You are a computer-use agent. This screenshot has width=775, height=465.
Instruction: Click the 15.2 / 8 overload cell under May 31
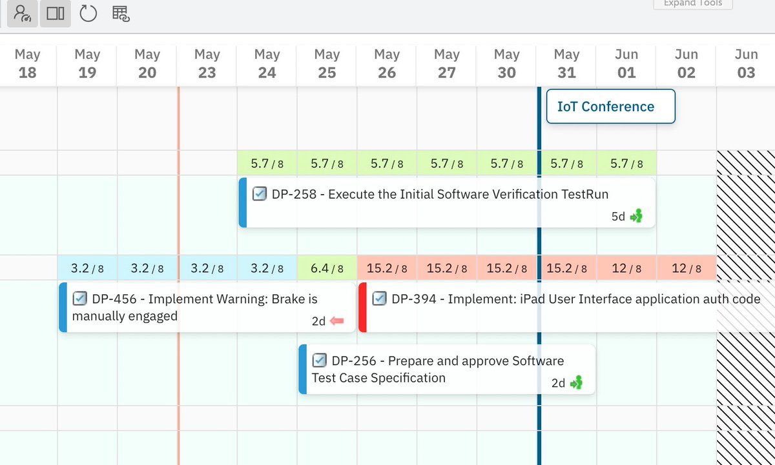pos(567,268)
